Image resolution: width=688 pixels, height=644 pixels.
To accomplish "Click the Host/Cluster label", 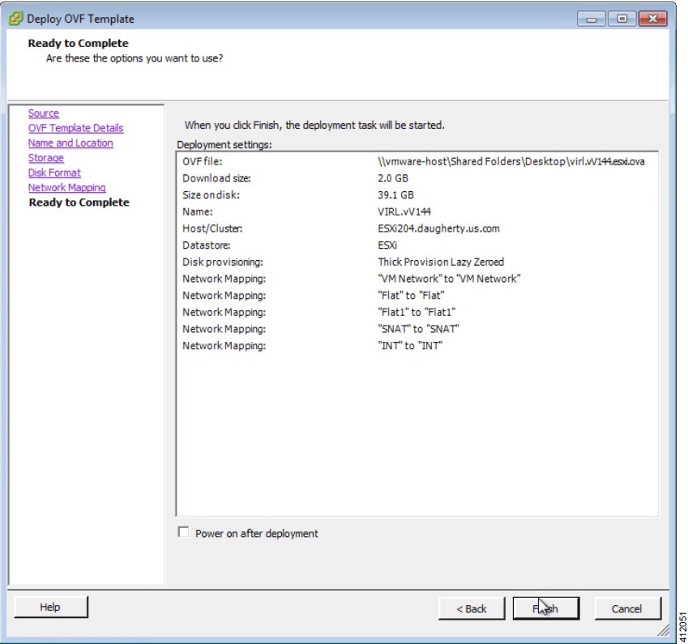I will 212,228.
